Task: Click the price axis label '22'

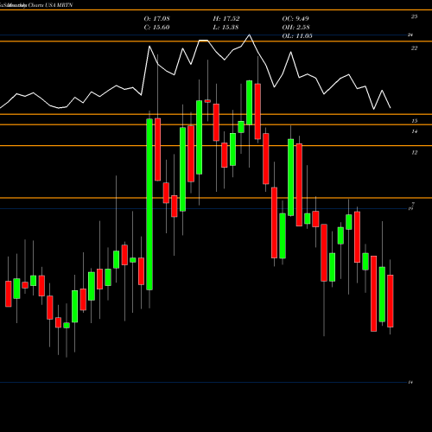Action: tap(414, 48)
